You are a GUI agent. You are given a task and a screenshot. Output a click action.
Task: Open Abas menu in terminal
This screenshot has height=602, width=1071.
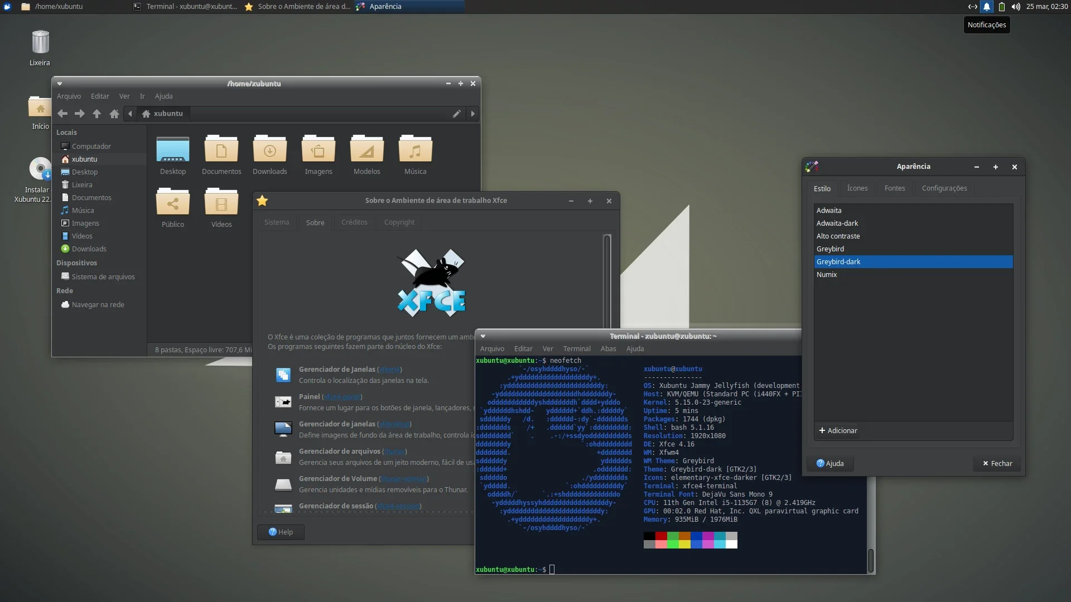pyautogui.click(x=608, y=349)
